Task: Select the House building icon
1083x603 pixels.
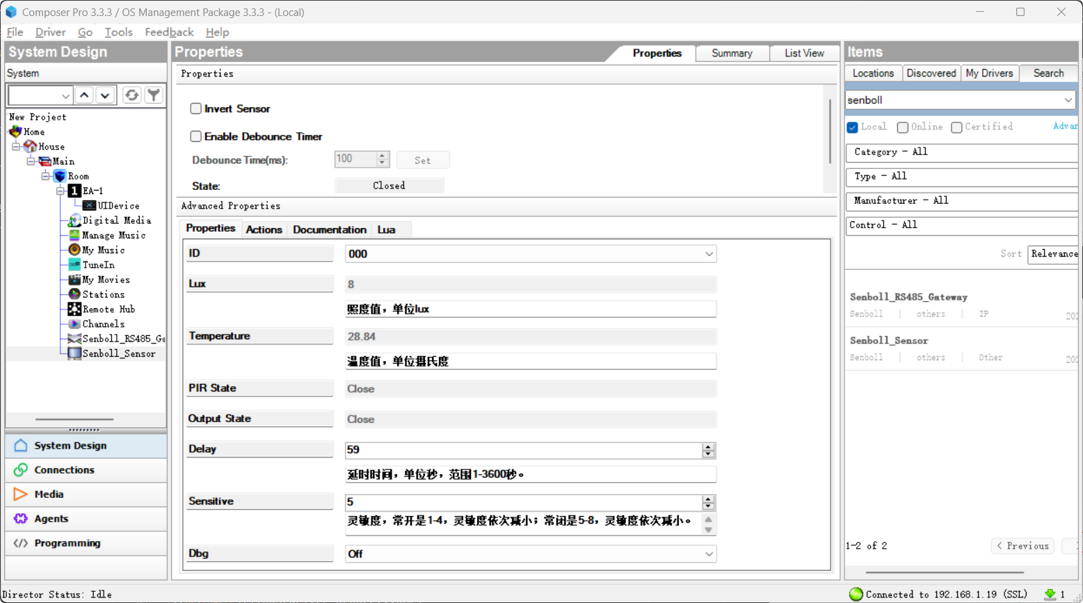Action: coord(30,146)
